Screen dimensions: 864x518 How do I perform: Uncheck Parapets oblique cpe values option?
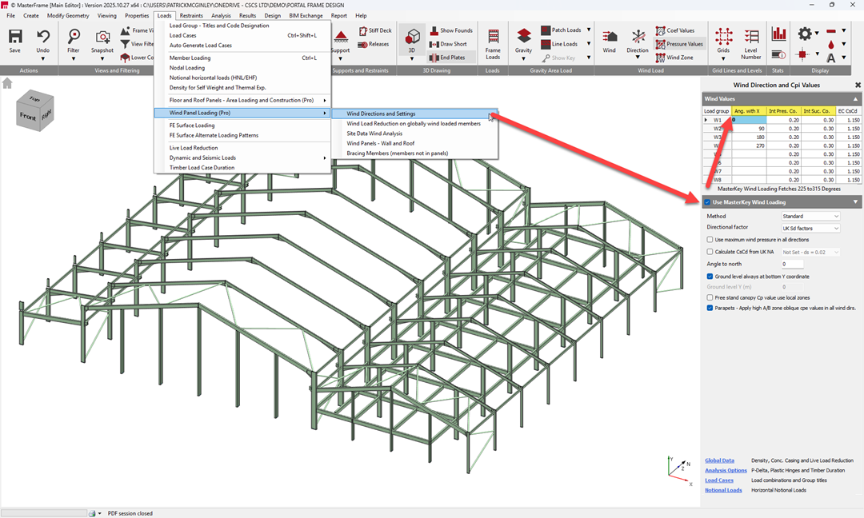(x=710, y=308)
